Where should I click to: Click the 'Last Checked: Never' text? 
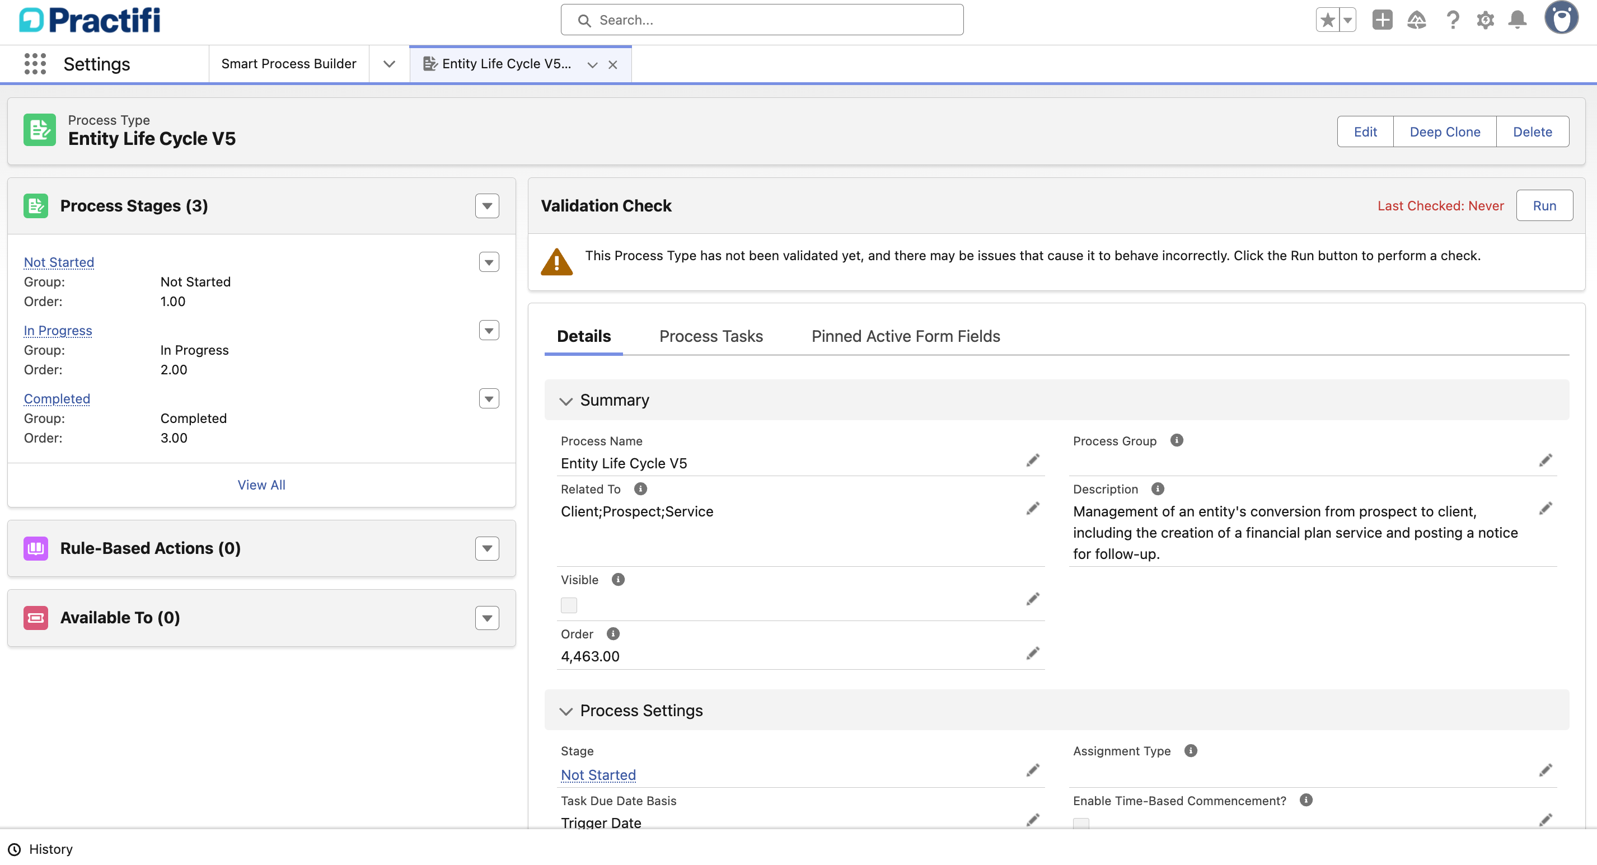[x=1440, y=206]
